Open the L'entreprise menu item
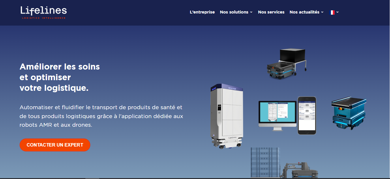This screenshot has height=179, width=390. [x=202, y=12]
